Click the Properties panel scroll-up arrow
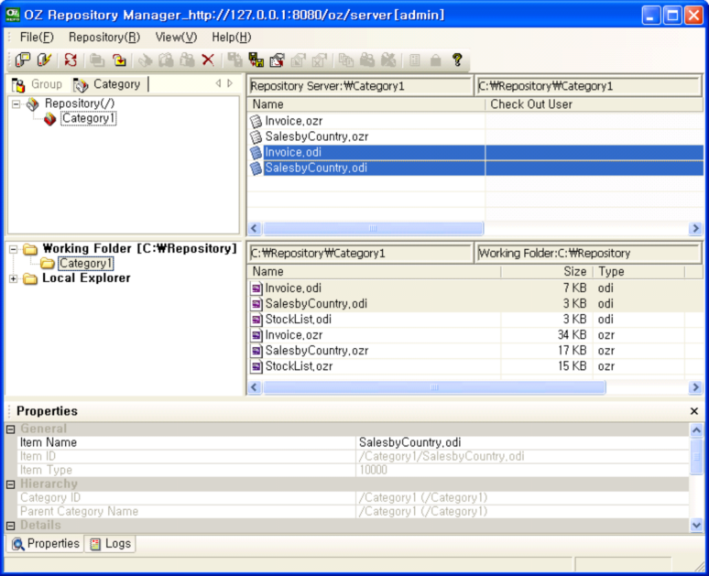This screenshot has width=709, height=576. (696, 430)
